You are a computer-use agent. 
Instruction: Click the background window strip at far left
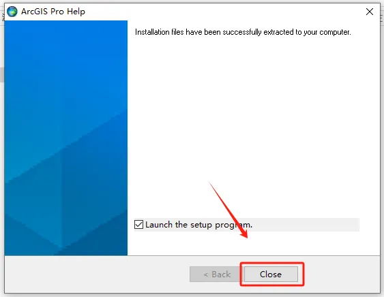pyautogui.click(x=2, y=74)
